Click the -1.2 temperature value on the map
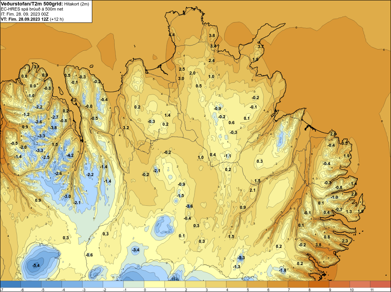Image resolution: width=391 pixels, height=292 pixels. (x=26, y=115)
